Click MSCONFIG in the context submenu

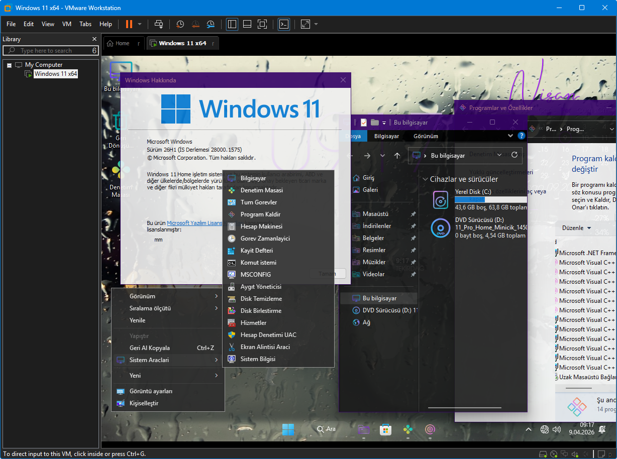[278, 275]
